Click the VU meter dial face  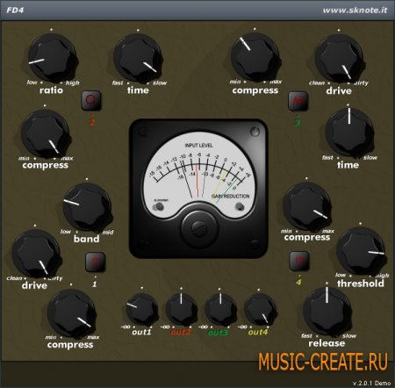pyautogui.click(x=199, y=174)
